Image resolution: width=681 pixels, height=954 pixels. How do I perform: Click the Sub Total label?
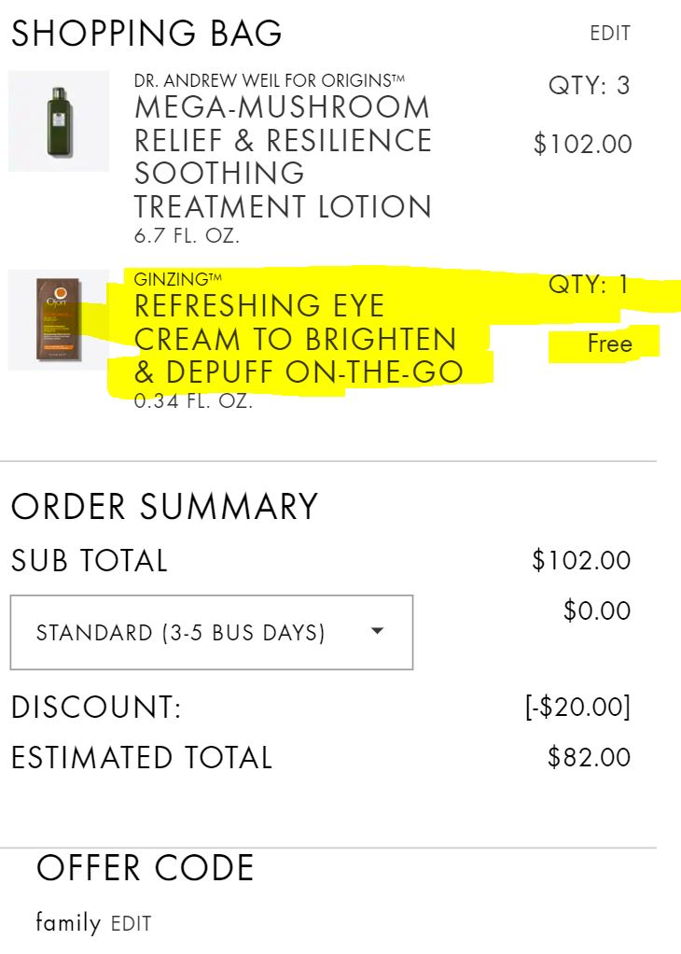coord(90,561)
